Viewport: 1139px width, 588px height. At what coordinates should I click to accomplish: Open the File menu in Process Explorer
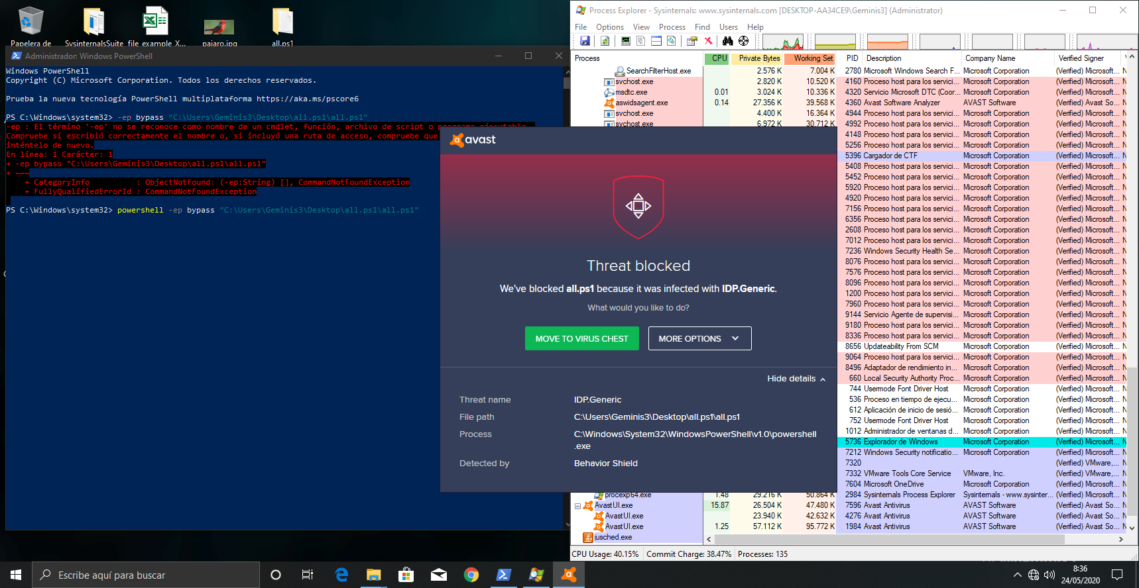[x=581, y=27]
